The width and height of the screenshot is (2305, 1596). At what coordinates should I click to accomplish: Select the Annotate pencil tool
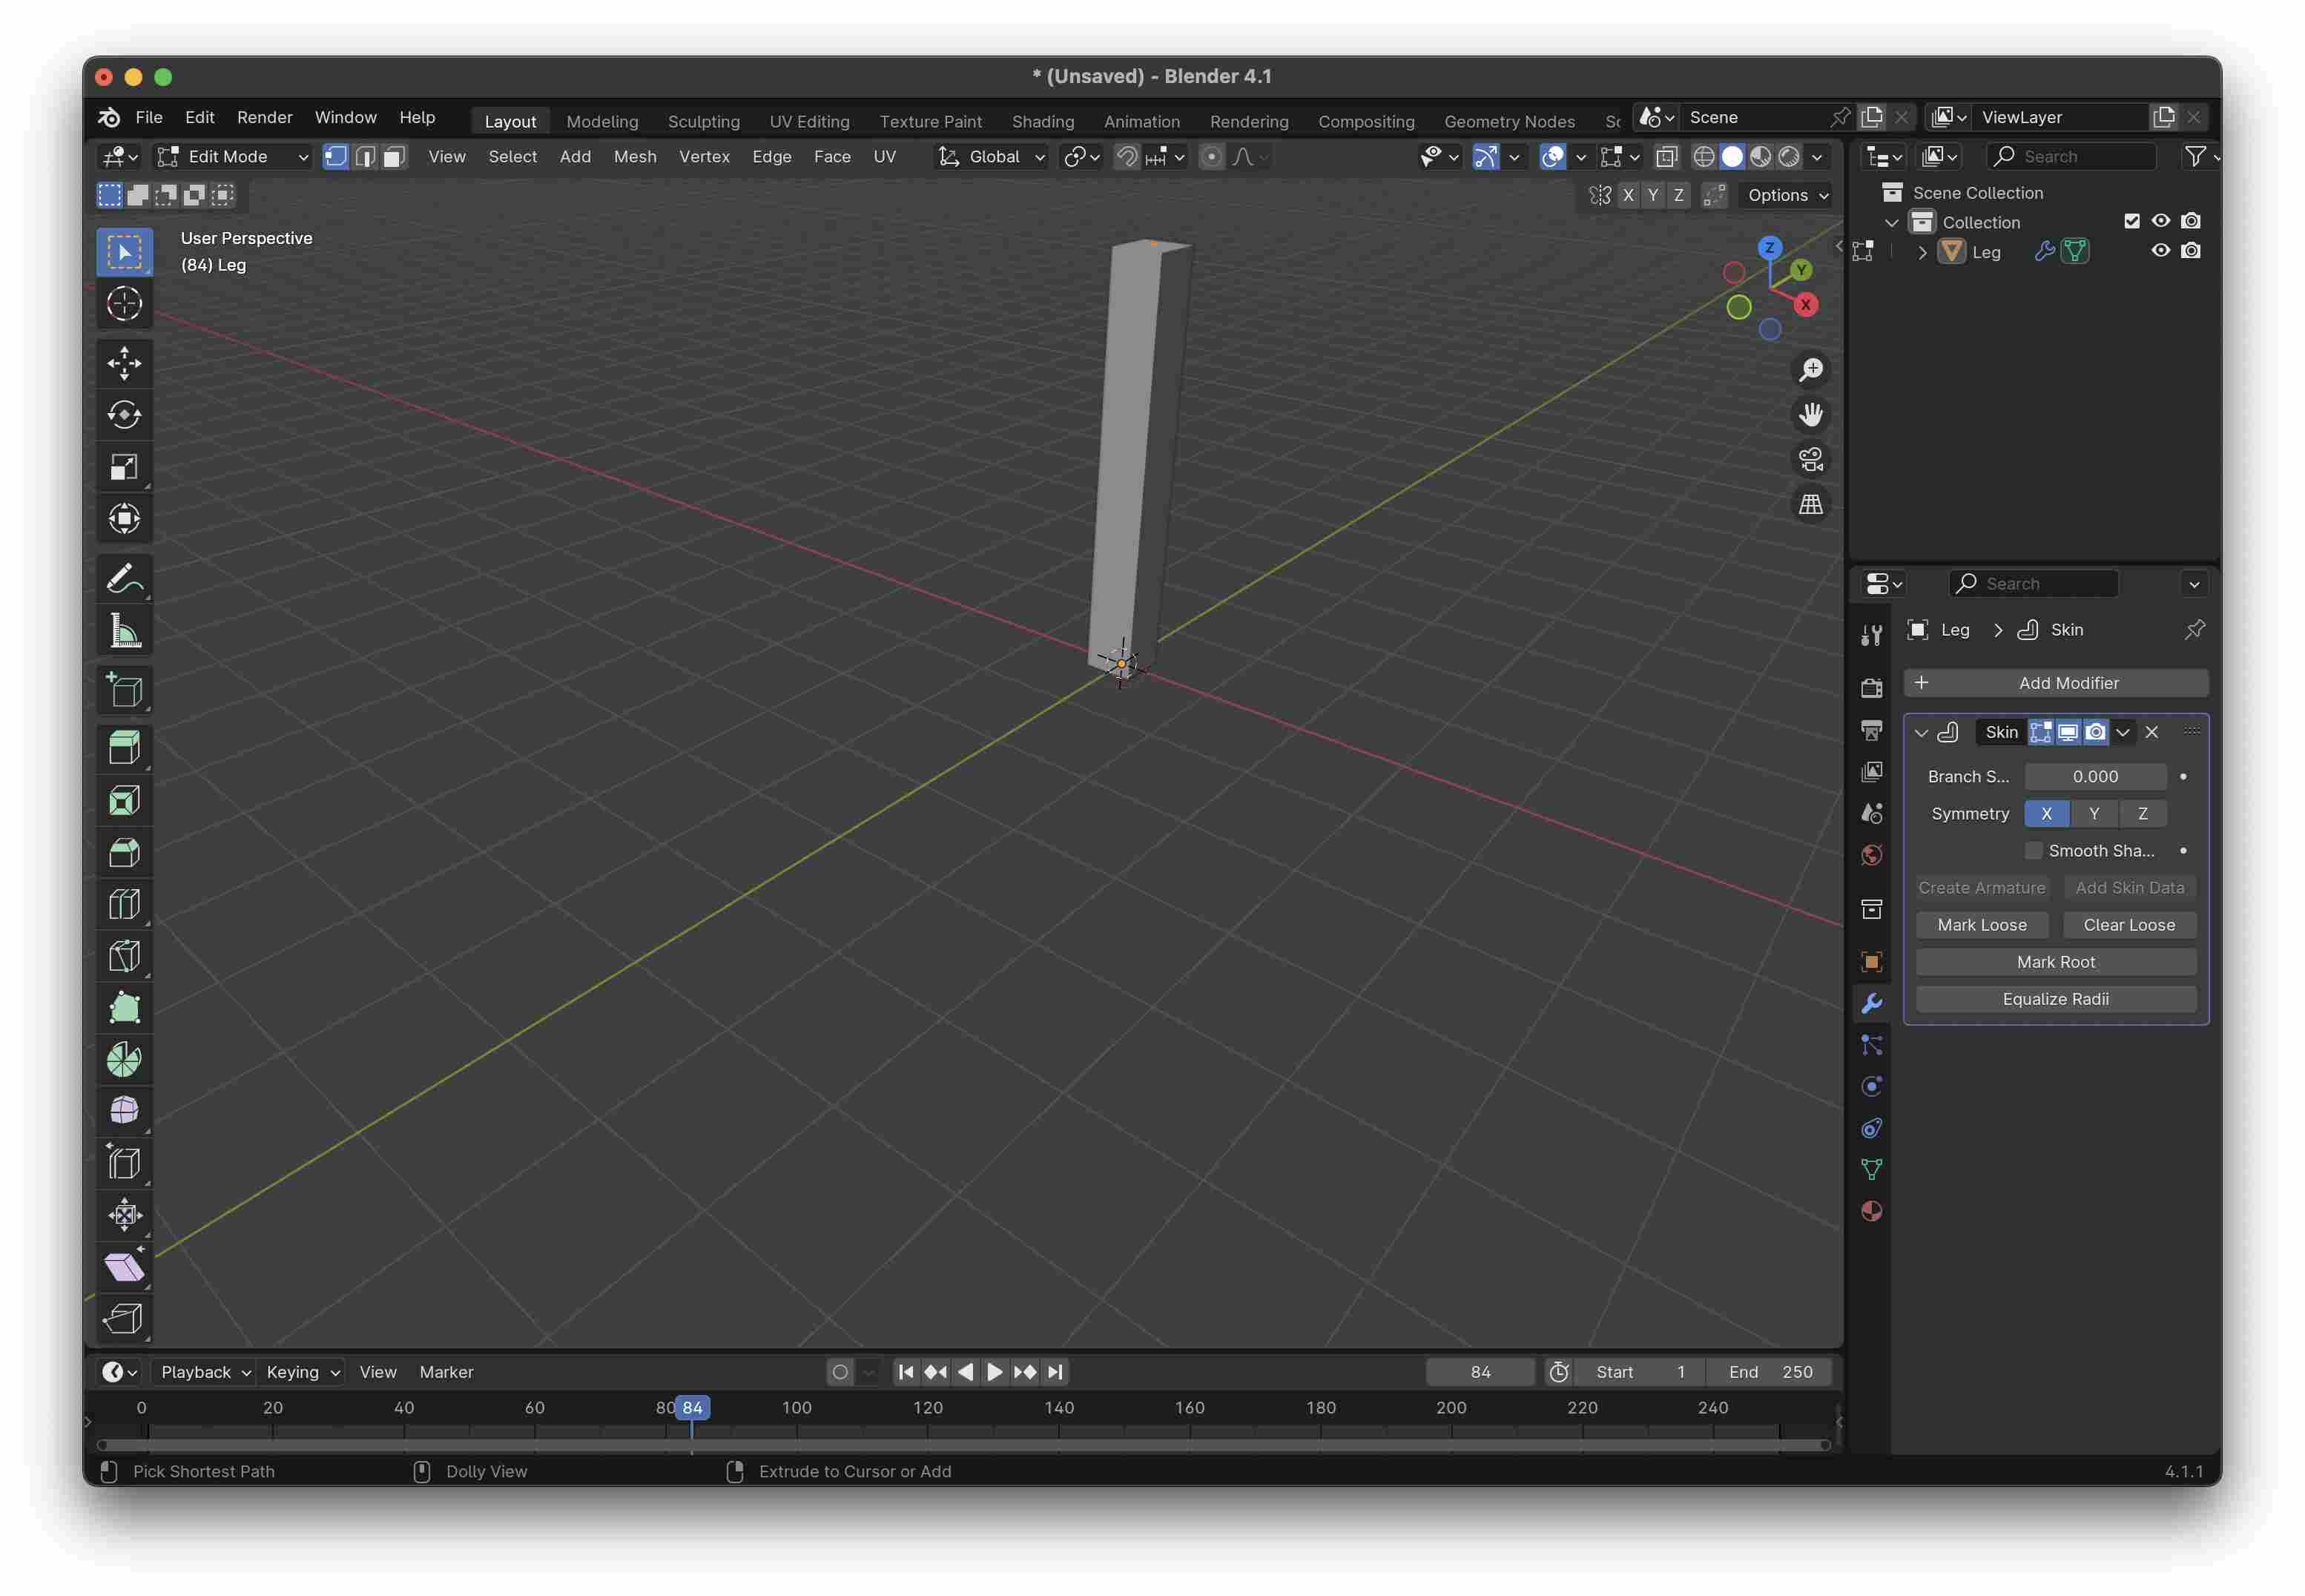(124, 578)
